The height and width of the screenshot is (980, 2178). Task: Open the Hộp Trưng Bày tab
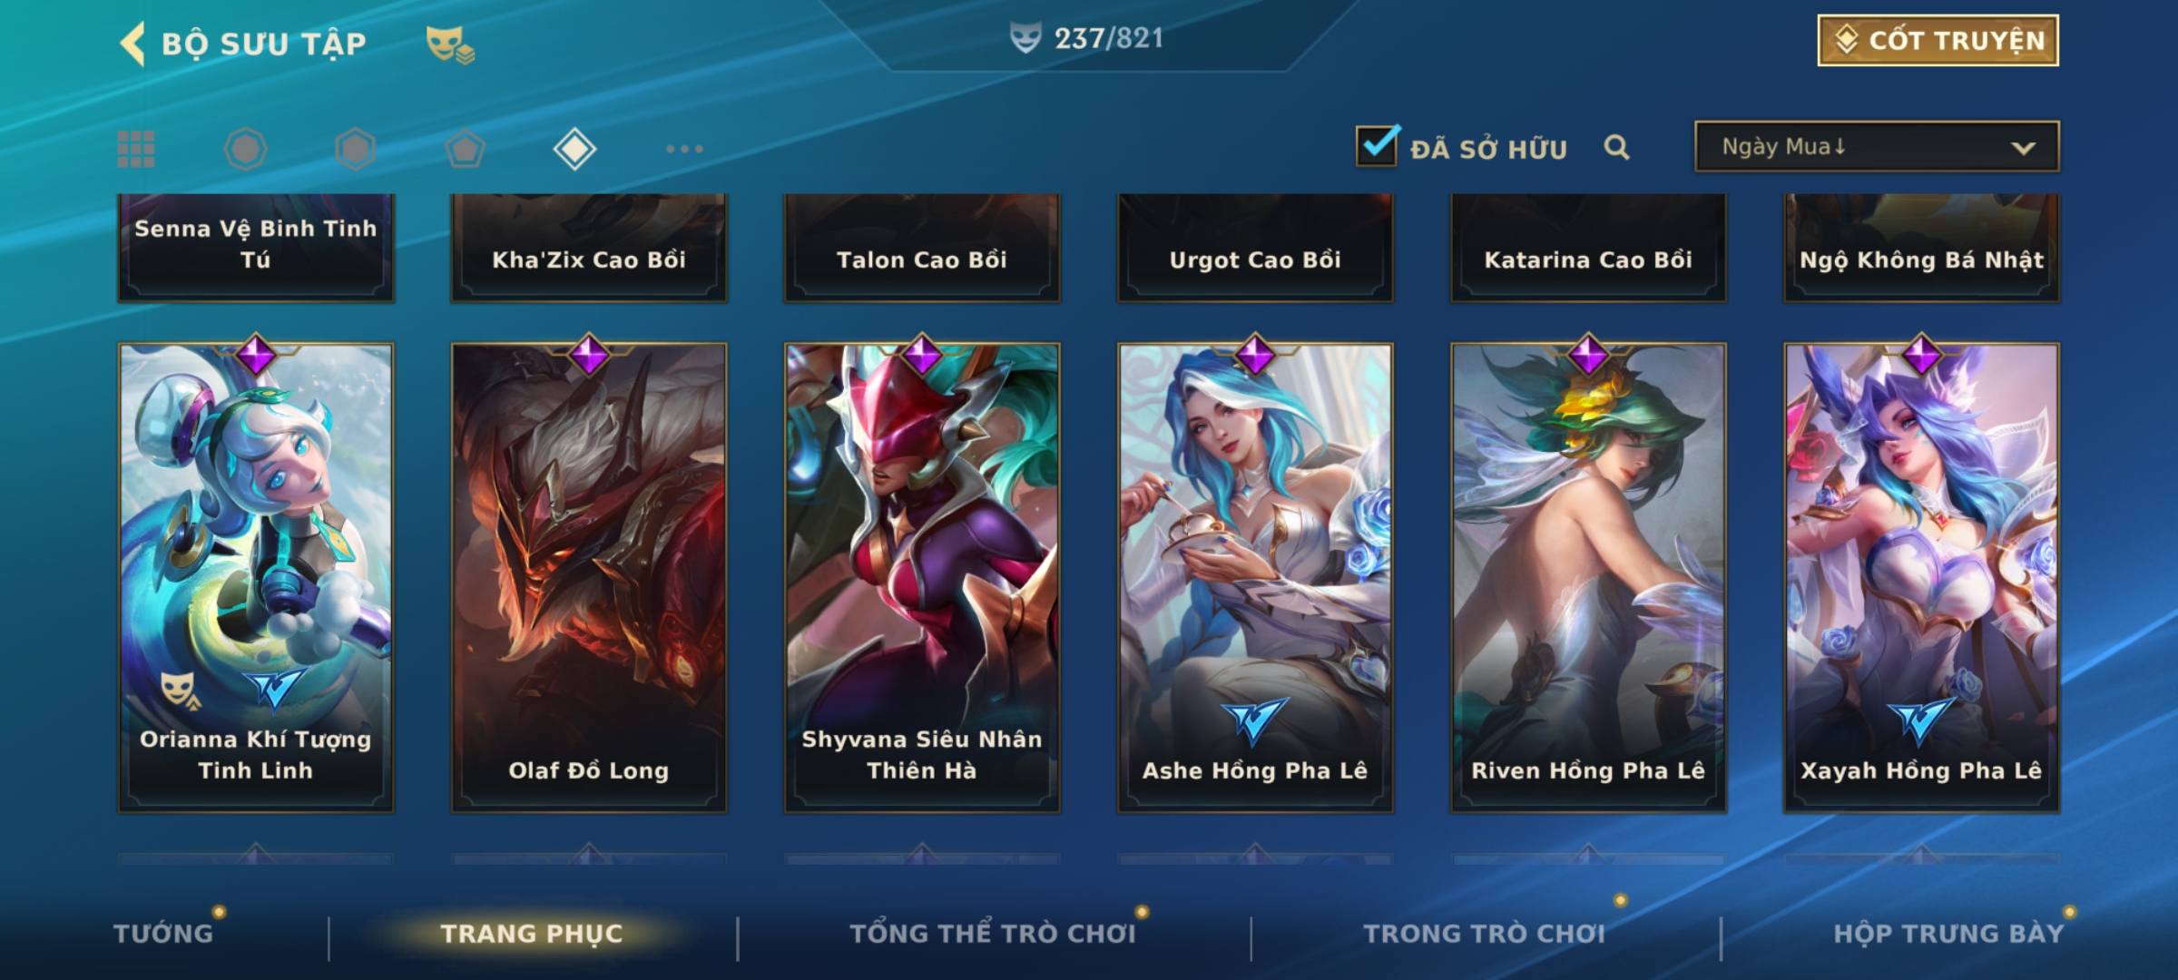(1948, 934)
